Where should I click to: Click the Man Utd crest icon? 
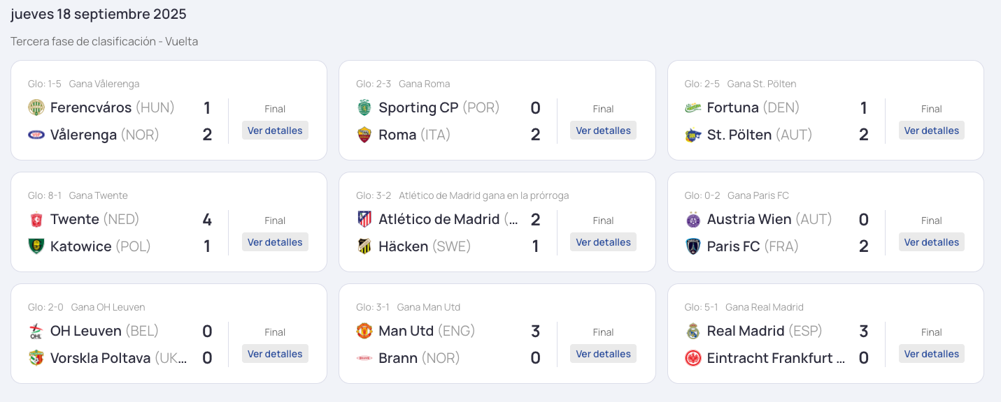click(364, 331)
